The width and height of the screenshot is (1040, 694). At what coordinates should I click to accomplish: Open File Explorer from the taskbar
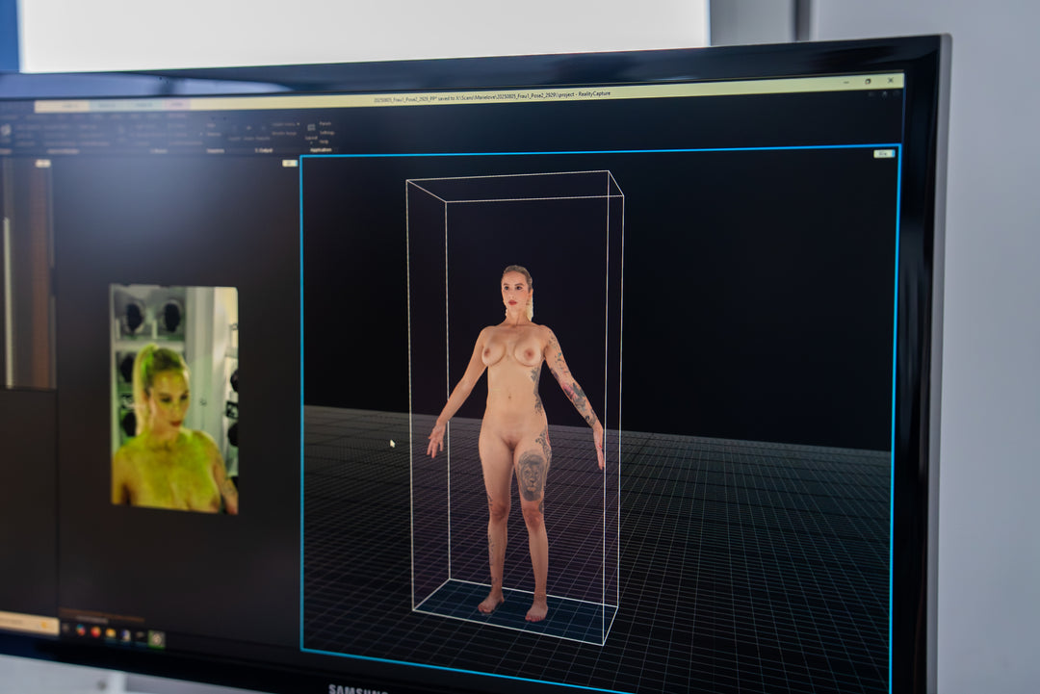(110, 633)
